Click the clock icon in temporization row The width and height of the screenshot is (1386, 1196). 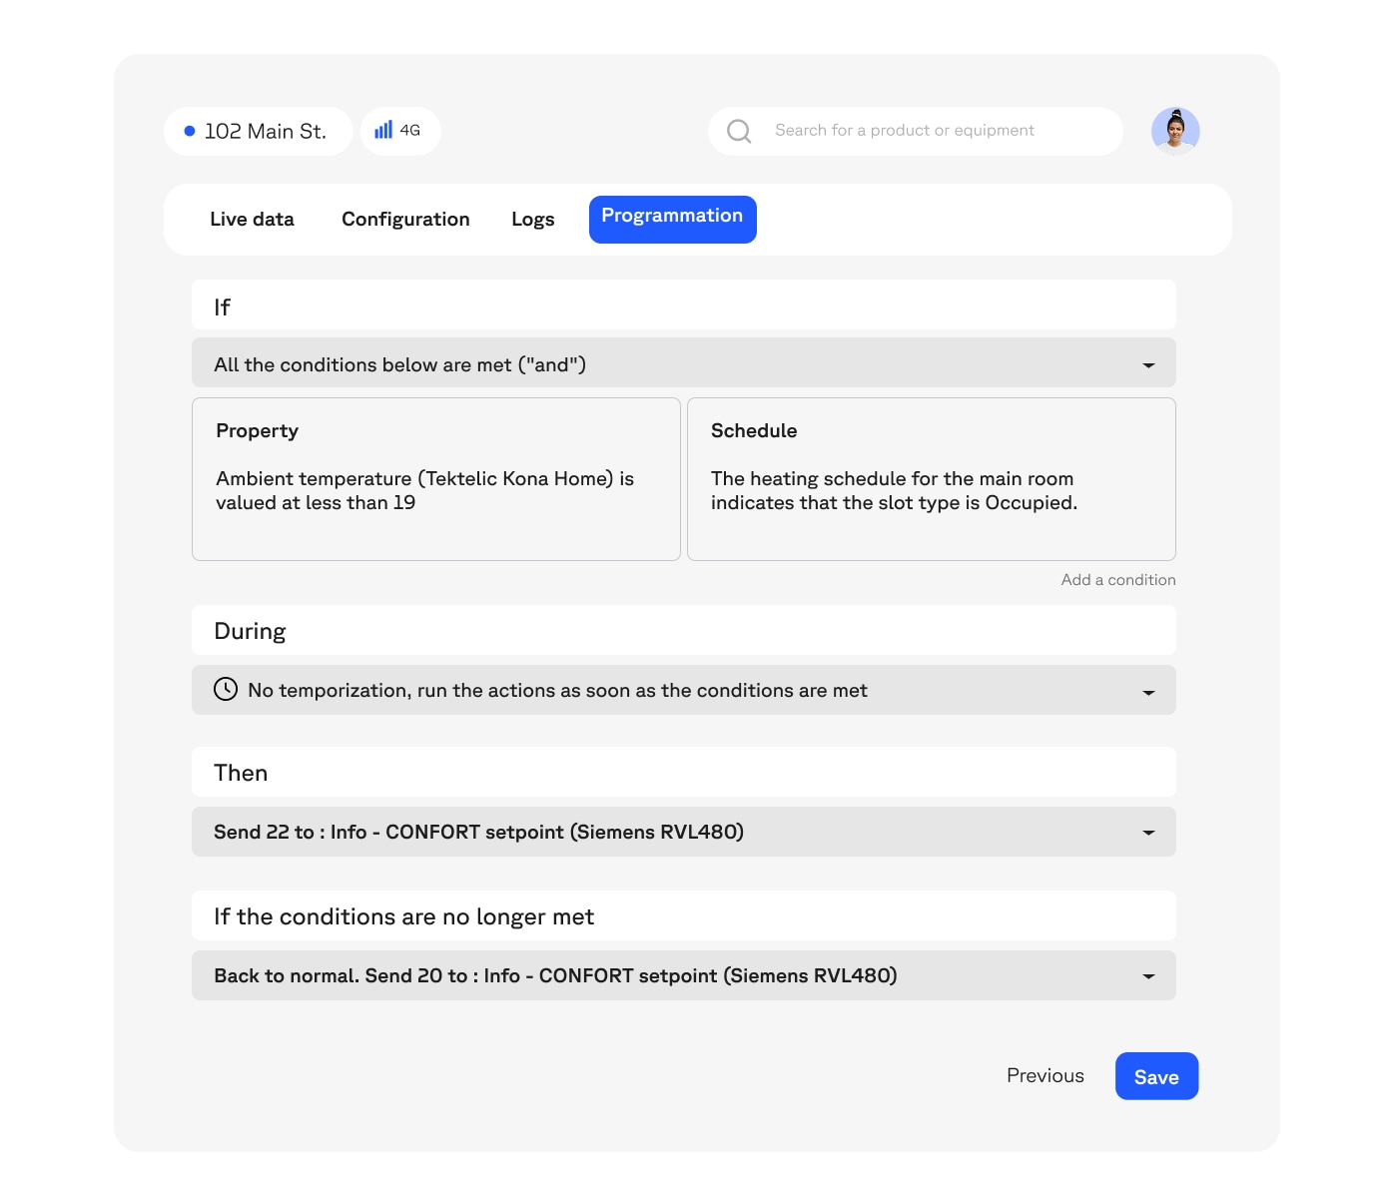point(226,690)
